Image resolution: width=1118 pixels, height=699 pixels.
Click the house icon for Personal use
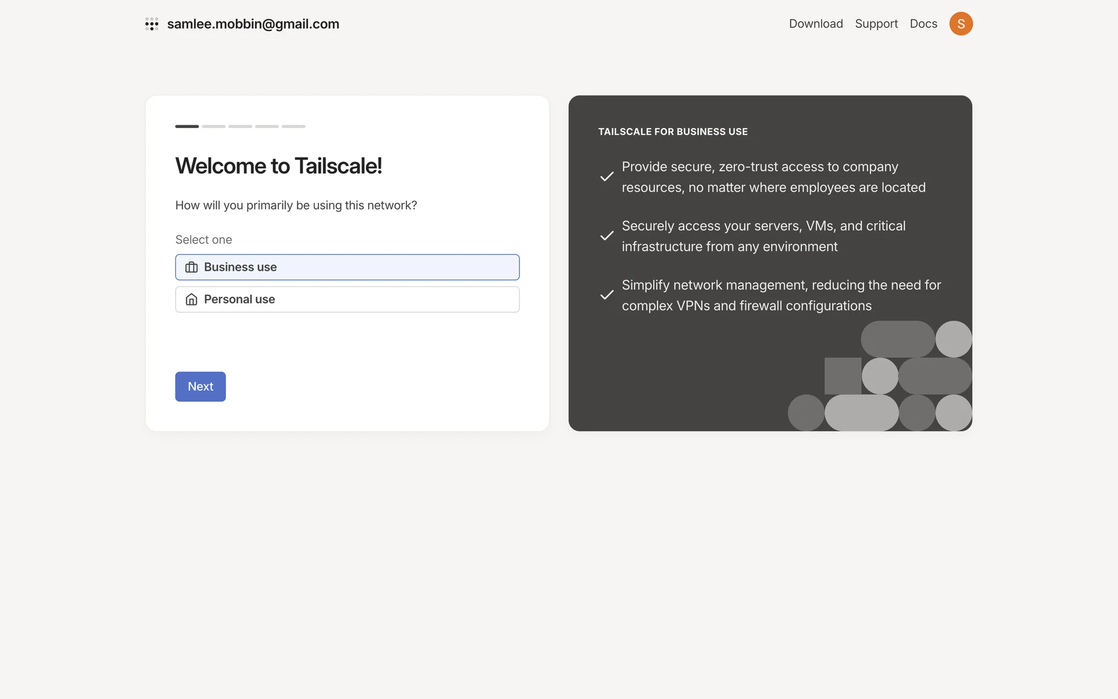click(192, 299)
